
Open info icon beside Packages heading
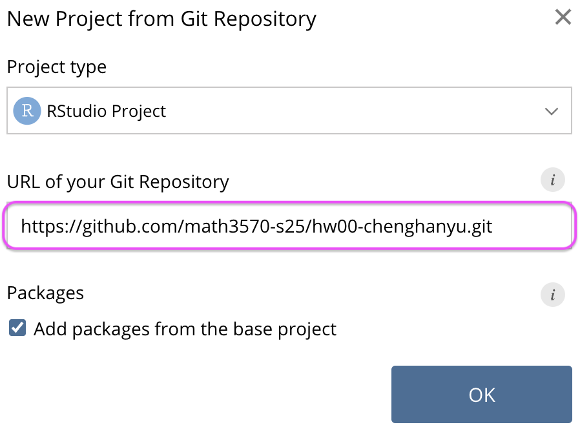(553, 295)
